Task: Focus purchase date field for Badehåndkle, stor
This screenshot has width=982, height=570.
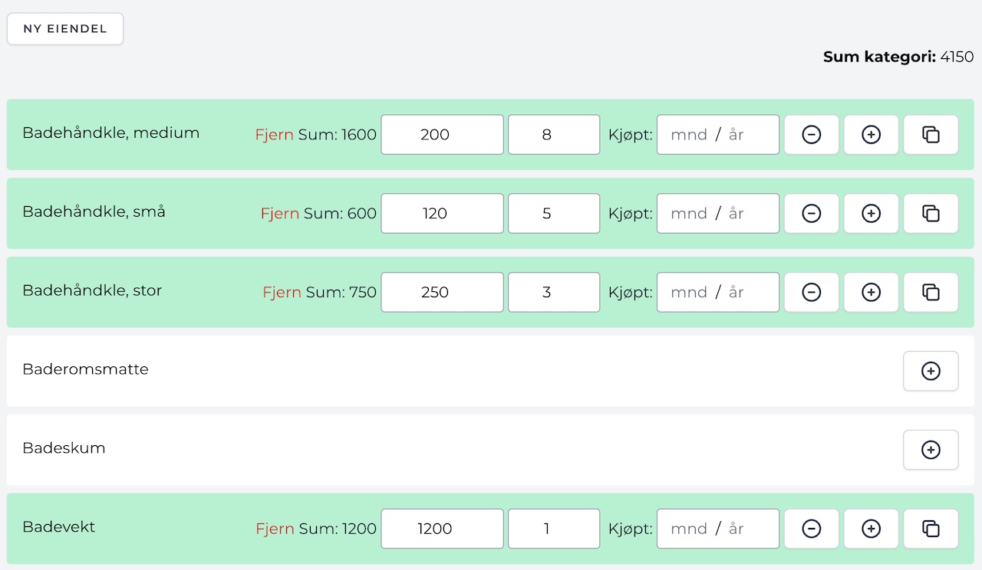Action: pyautogui.click(x=717, y=293)
